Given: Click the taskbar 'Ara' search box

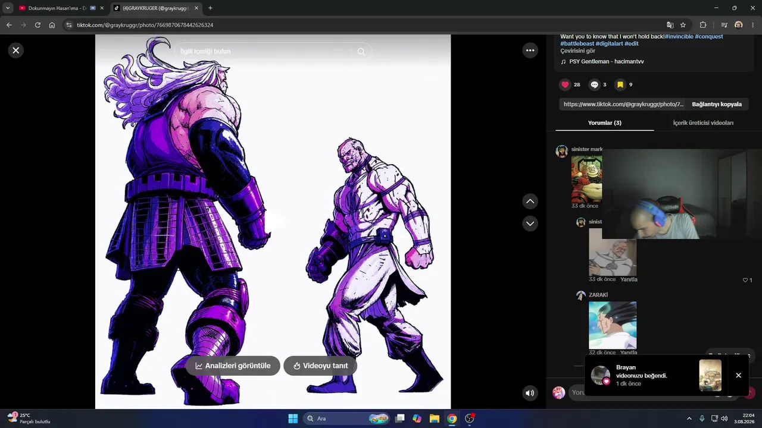Looking at the screenshot, I should pos(347,418).
